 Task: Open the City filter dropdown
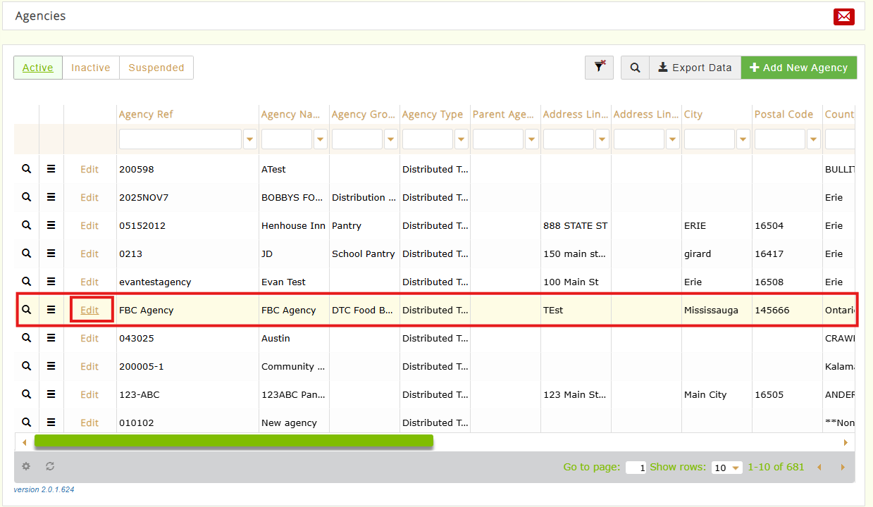743,139
